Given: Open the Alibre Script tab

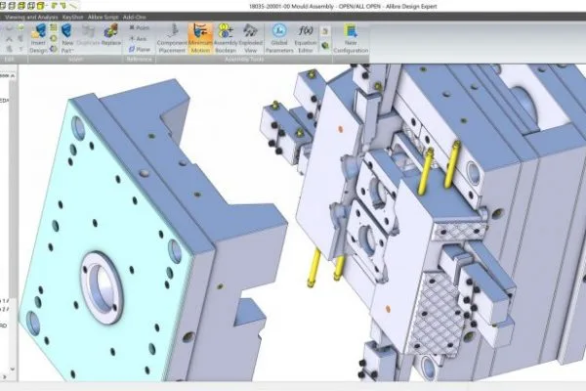Looking at the screenshot, I should (x=104, y=18).
